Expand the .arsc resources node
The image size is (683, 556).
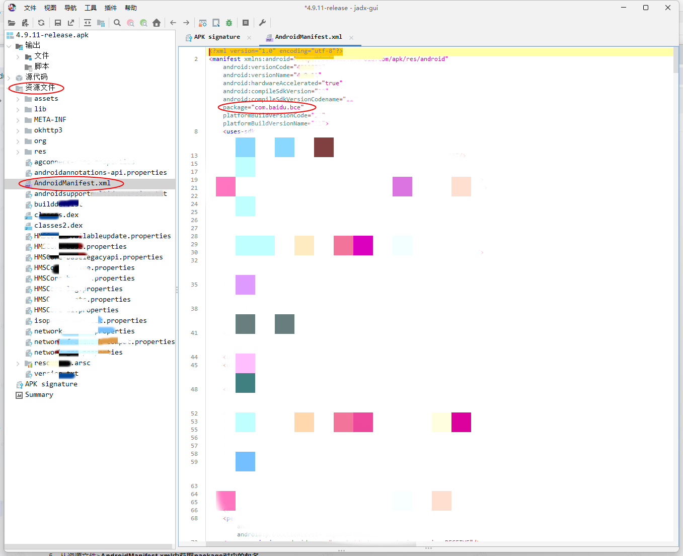18,363
